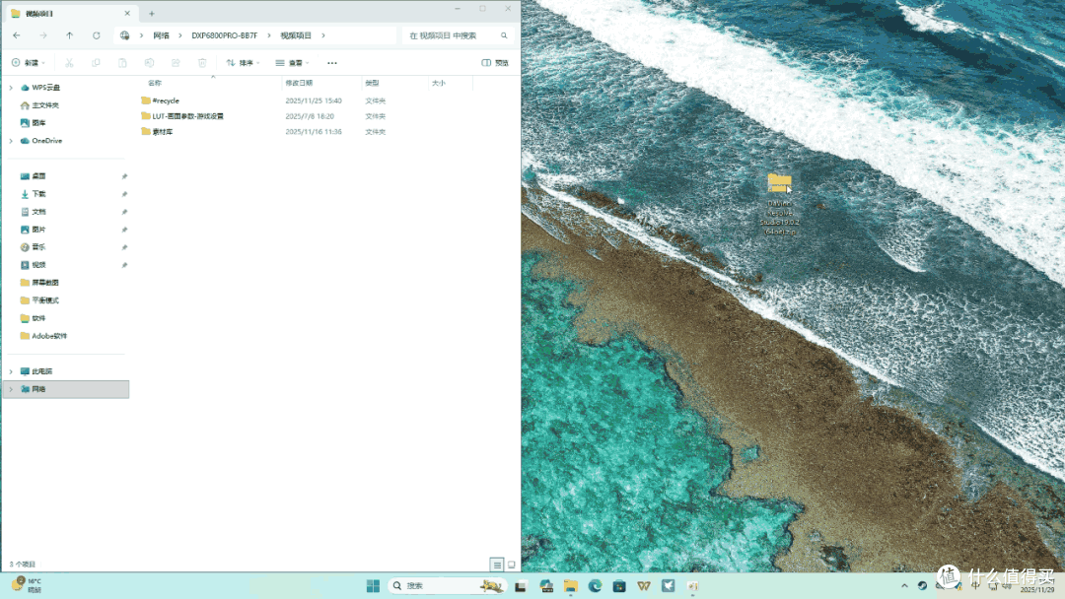The width and height of the screenshot is (1065, 599).
Task: Open File Explorer from the taskbar
Action: pos(571,586)
